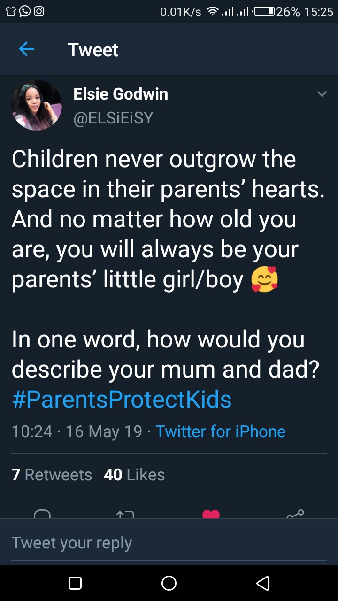
Task: Tap the back arrow icon
Action: click(x=26, y=49)
